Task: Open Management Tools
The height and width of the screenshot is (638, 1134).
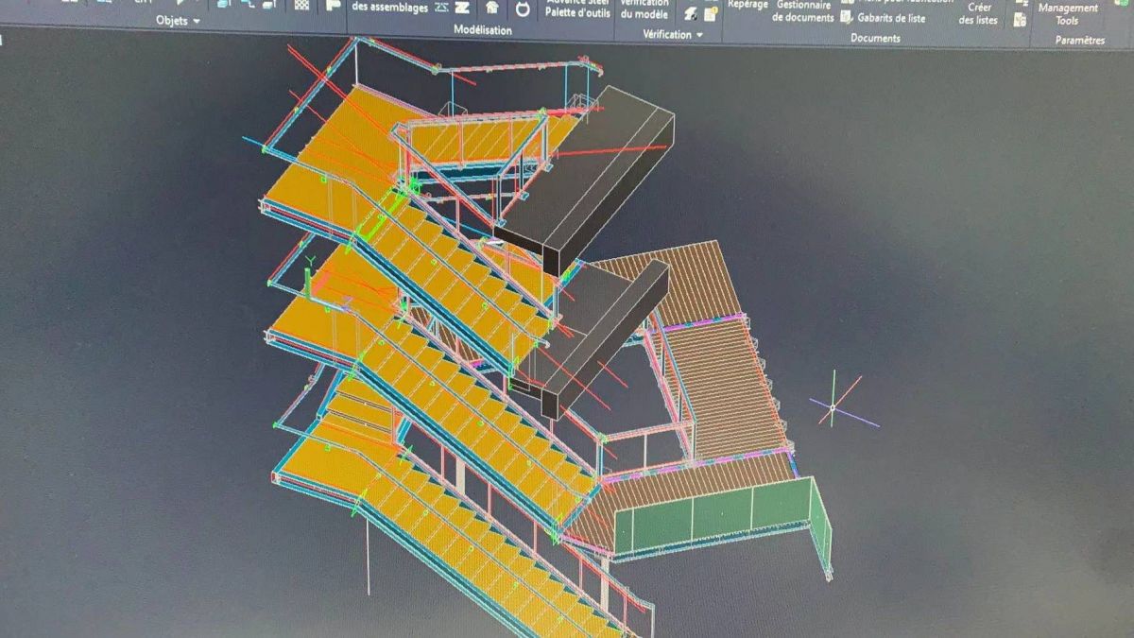Action: (1067, 13)
